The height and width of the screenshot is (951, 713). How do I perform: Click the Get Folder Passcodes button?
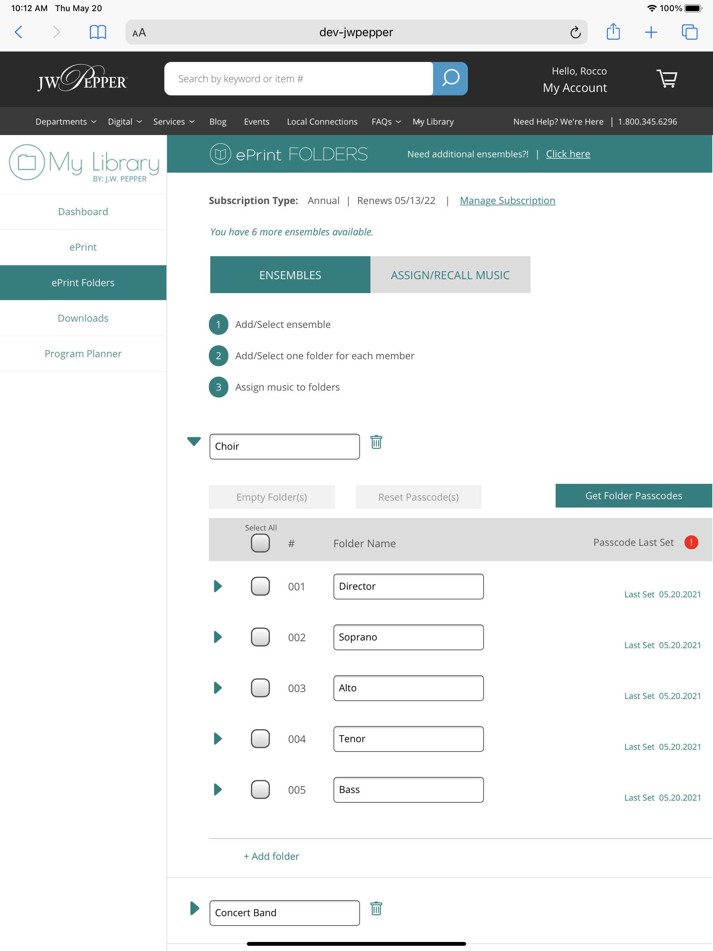click(633, 496)
